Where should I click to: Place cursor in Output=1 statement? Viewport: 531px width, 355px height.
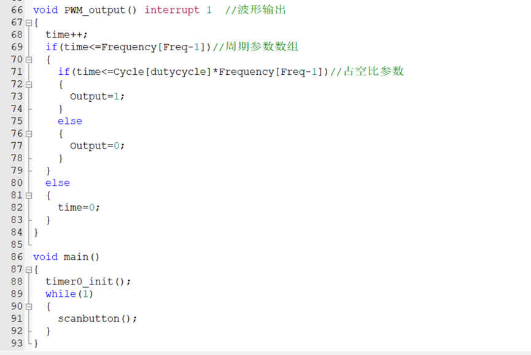pos(97,97)
